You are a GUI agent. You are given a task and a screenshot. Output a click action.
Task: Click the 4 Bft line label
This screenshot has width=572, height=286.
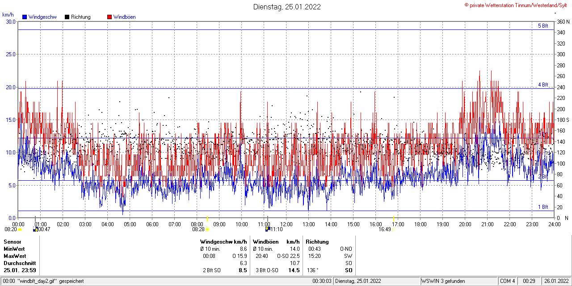click(x=543, y=84)
